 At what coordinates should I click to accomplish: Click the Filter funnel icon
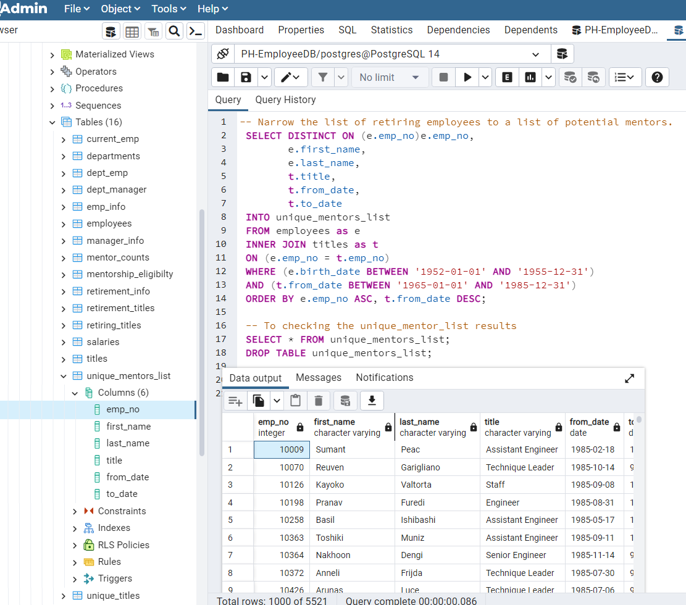[x=323, y=77]
